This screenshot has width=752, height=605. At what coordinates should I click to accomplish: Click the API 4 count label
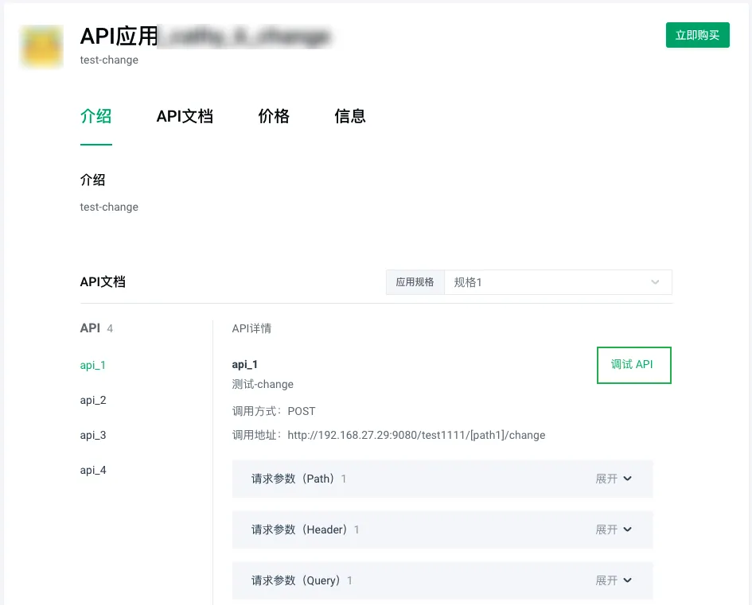click(96, 328)
